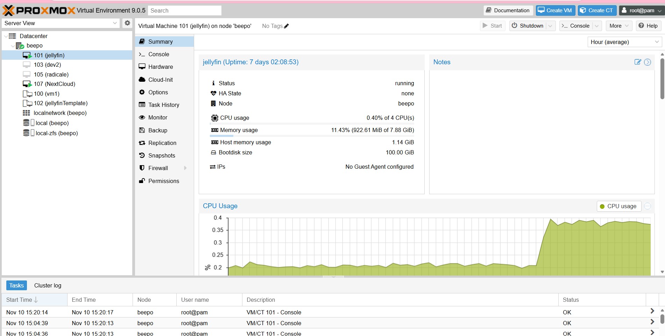Open Server View settings gear
The height and width of the screenshot is (336, 665).
pyautogui.click(x=127, y=23)
